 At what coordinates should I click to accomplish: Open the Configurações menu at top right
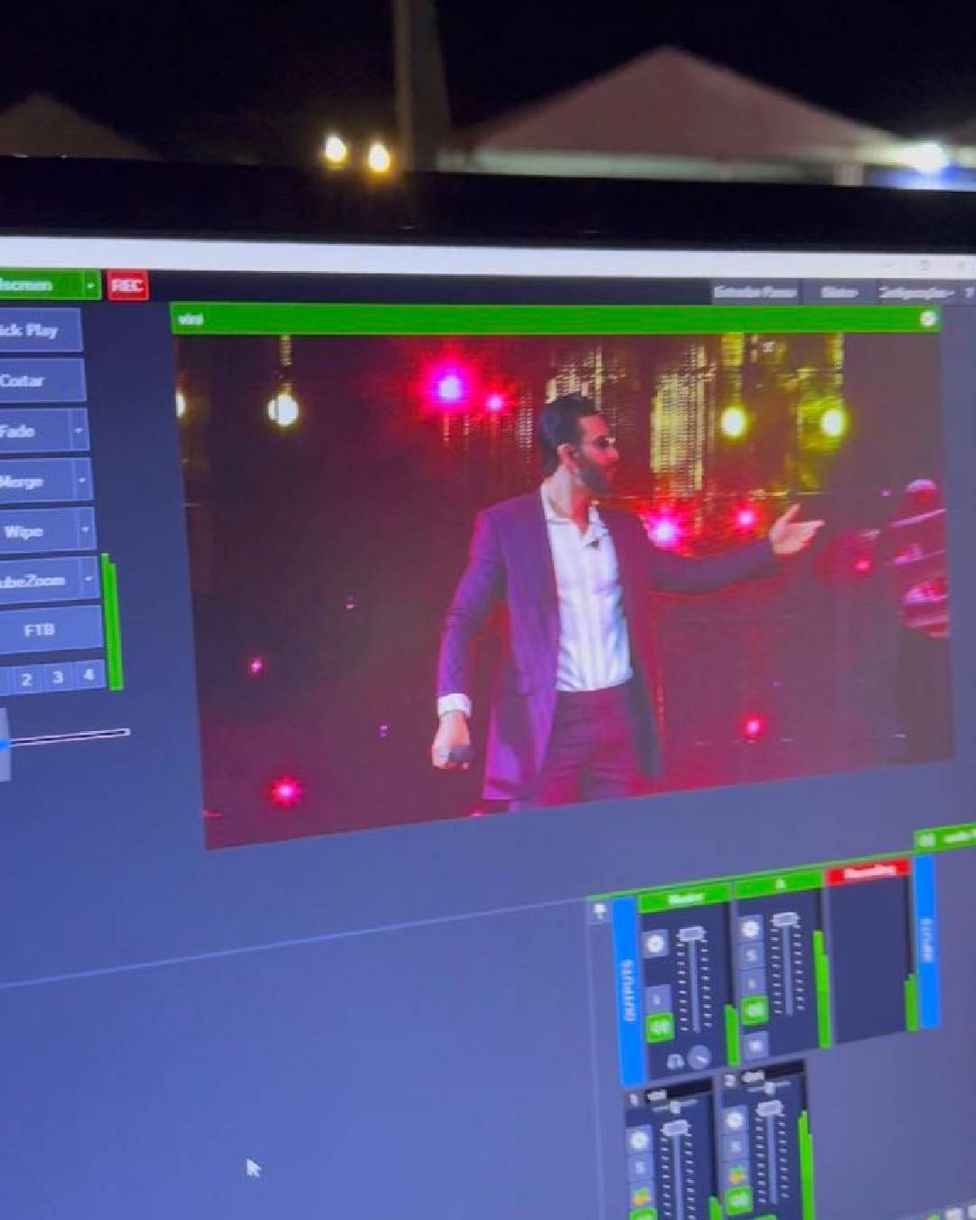point(915,293)
